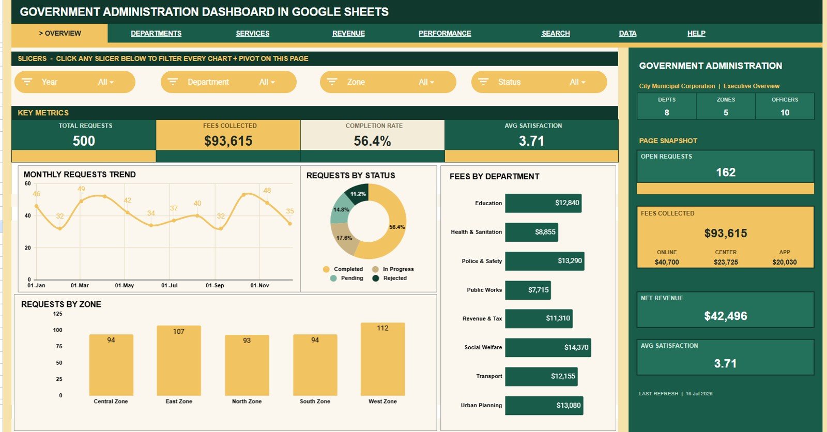
Task: Navigate to the Performance tab
Action: tap(445, 33)
